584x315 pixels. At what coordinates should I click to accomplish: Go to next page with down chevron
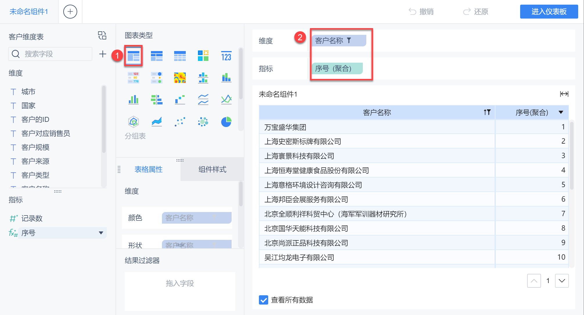(x=562, y=281)
